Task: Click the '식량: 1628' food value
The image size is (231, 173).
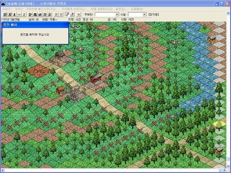Action: [x=127, y=19]
